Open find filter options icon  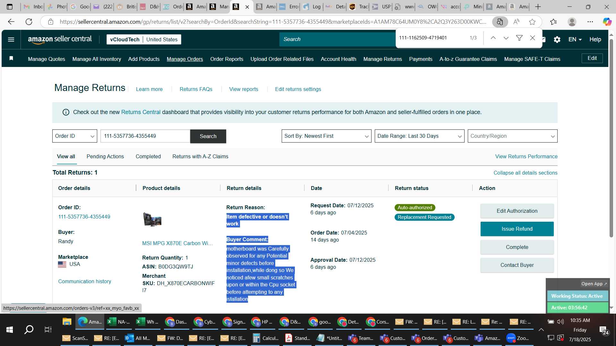[x=519, y=38]
